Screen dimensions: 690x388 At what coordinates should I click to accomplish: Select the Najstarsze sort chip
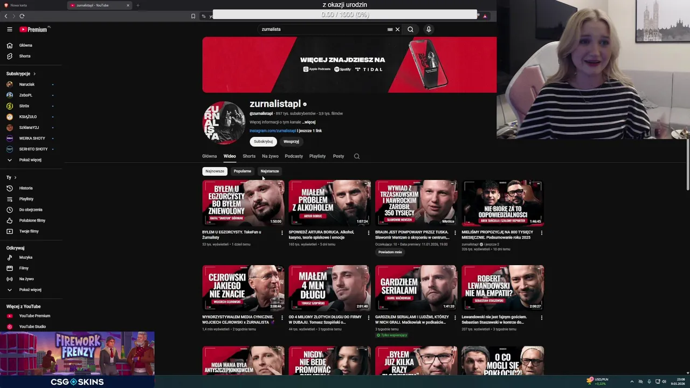coord(270,171)
